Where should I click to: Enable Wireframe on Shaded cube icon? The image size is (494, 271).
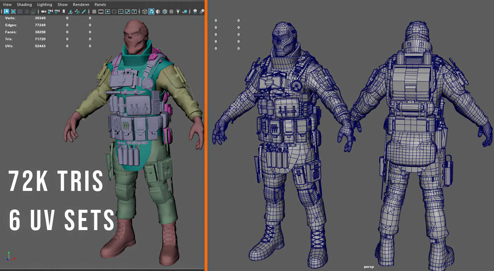coord(165,12)
